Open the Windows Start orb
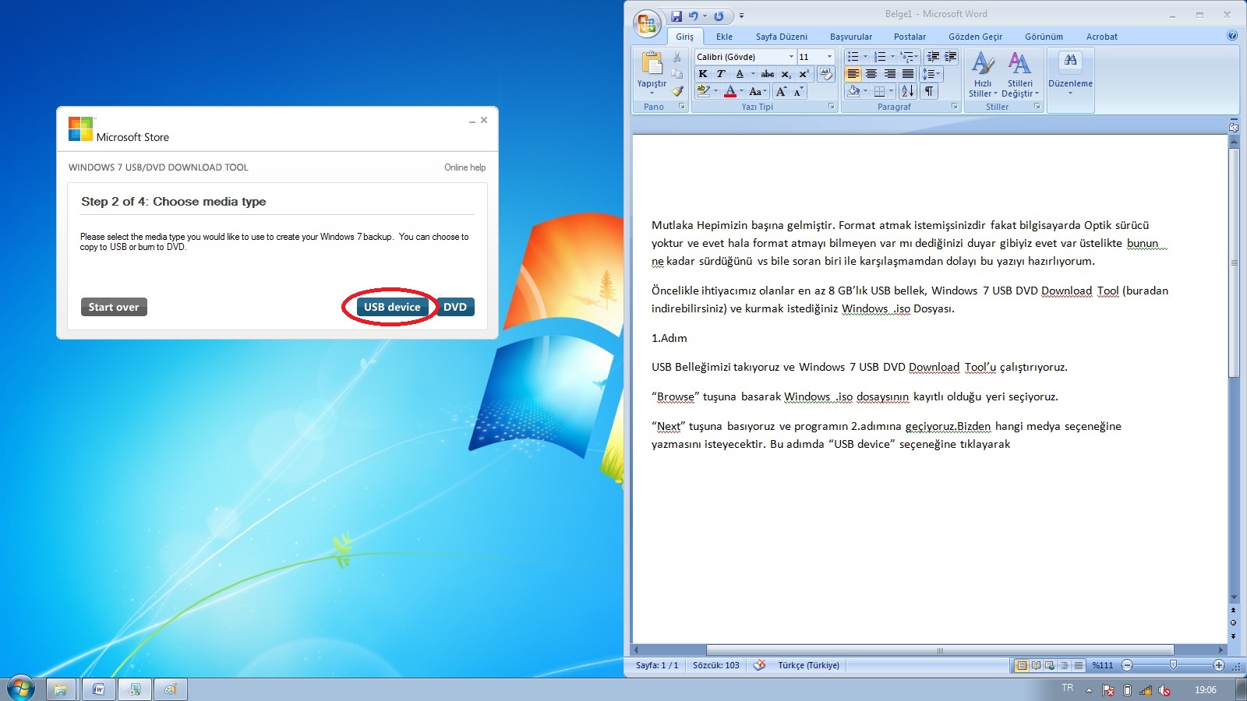The height and width of the screenshot is (701, 1247). [21, 689]
